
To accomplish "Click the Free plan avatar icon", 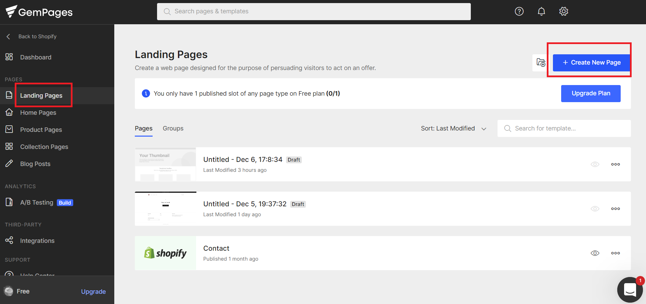I will (x=9, y=291).
